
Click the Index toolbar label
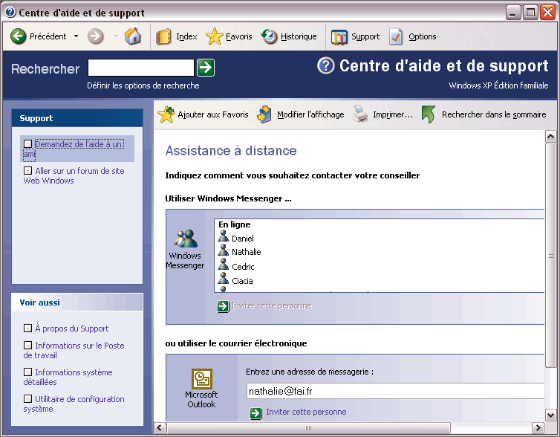tap(186, 36)
